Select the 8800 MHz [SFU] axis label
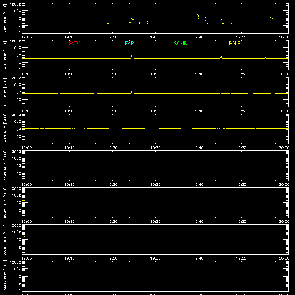The image size is (295, 295). 5,240
